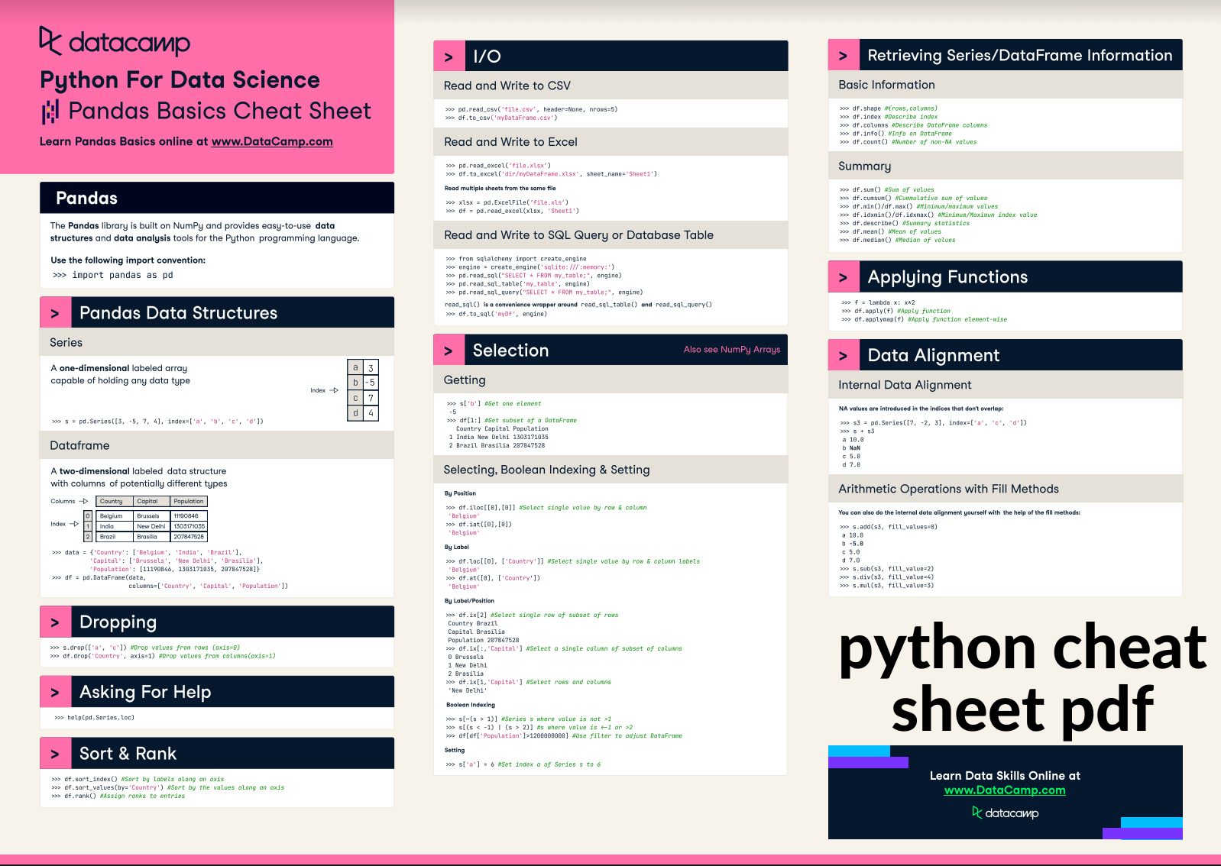Click the chevron icon beside Data Alignment
The height and width of the screenshot is (866, 1221).
844,355
